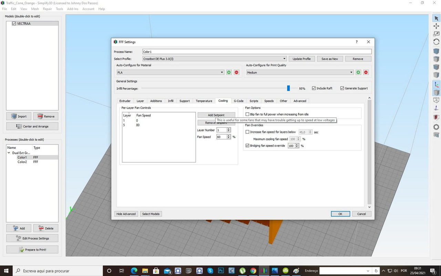This screenshot has width=441, height=276.
Task: Open Photoshop from the taskbar
Action: click(x=221, y=271)
